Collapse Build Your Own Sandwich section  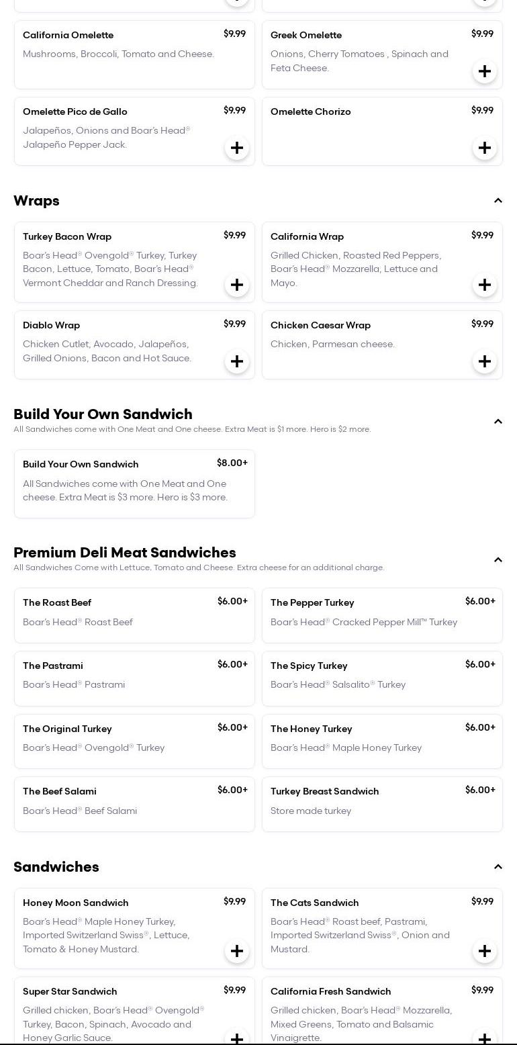coord(498,422)
